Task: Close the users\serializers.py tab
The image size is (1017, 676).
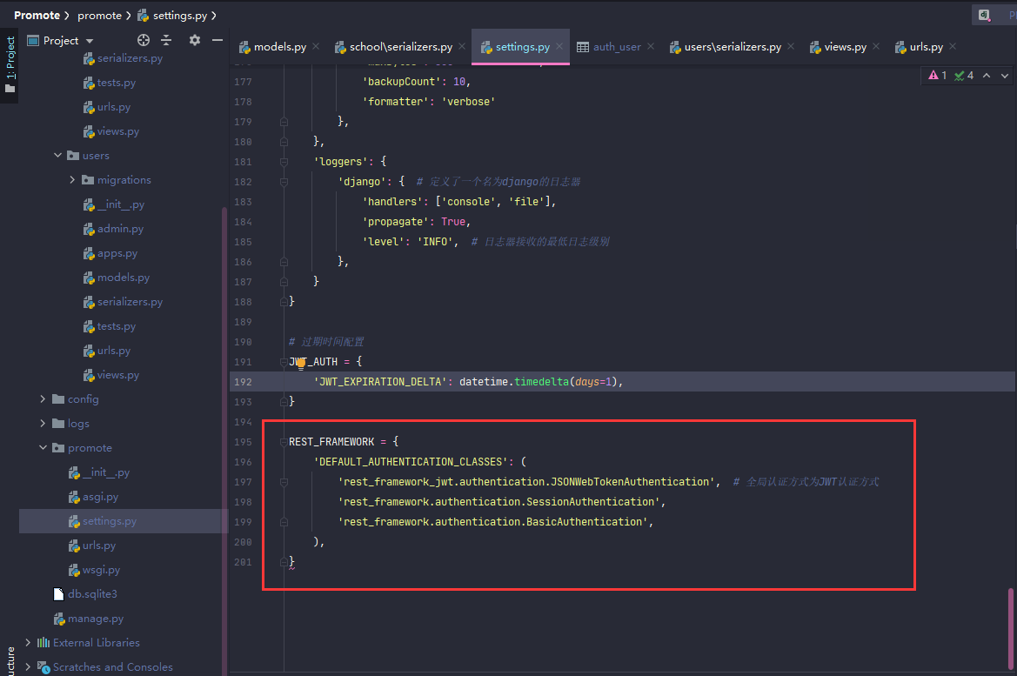Action: pos(791,46)
